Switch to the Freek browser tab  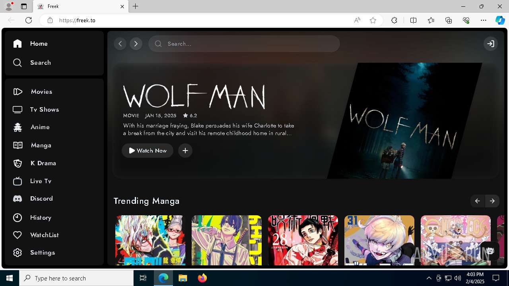(x=80, y=6)
